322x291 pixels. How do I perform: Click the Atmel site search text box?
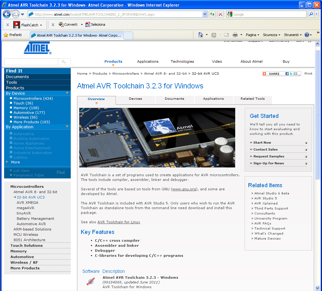(x=31, y=62)
